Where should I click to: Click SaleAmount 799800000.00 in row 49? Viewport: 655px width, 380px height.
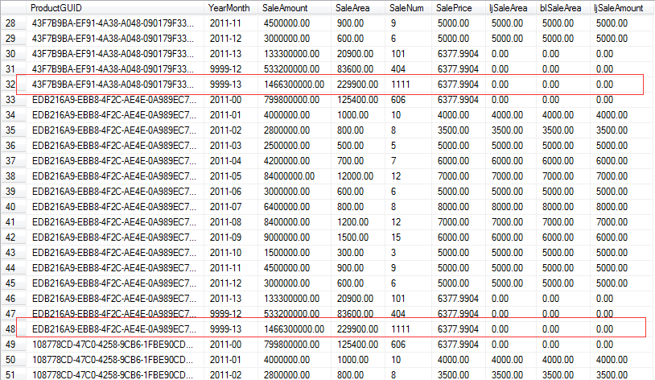pos(291,345)
